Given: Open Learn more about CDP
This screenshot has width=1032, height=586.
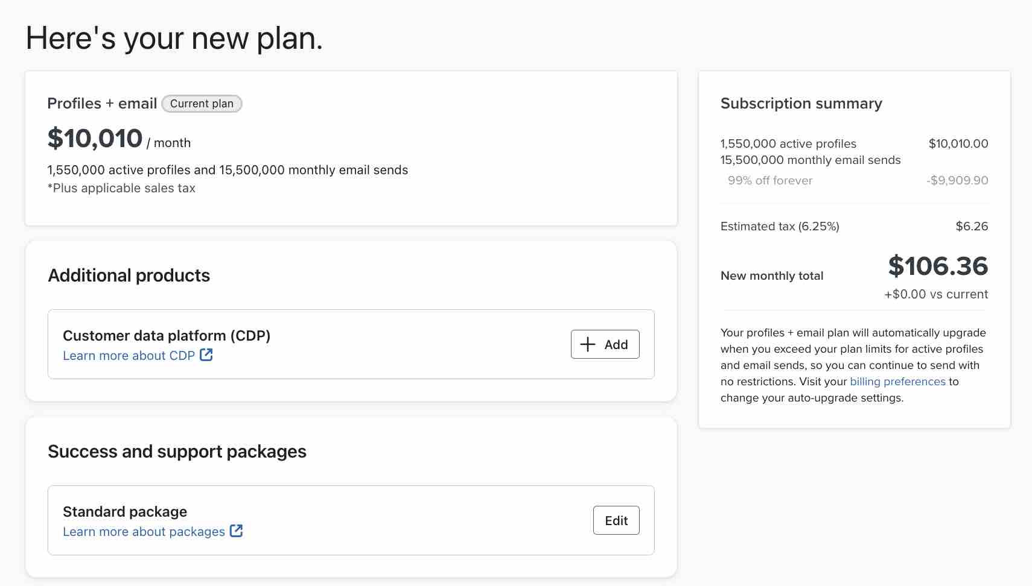Looking at the screenshot, I should point(129,355).
